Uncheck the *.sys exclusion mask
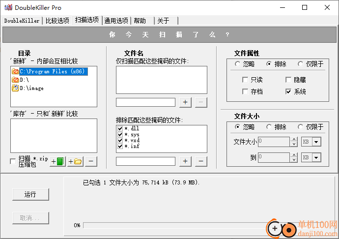The image size is (339, 239). coord(120,134)
